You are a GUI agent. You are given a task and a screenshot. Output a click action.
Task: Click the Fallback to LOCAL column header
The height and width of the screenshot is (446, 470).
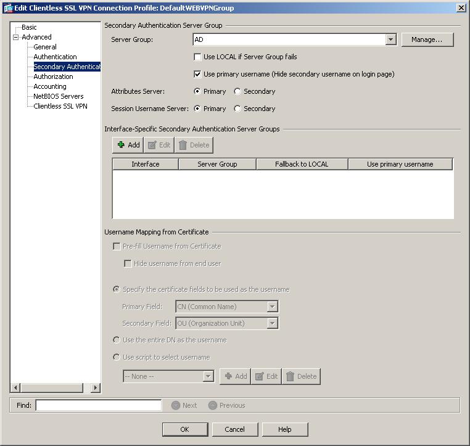point(302,164)
